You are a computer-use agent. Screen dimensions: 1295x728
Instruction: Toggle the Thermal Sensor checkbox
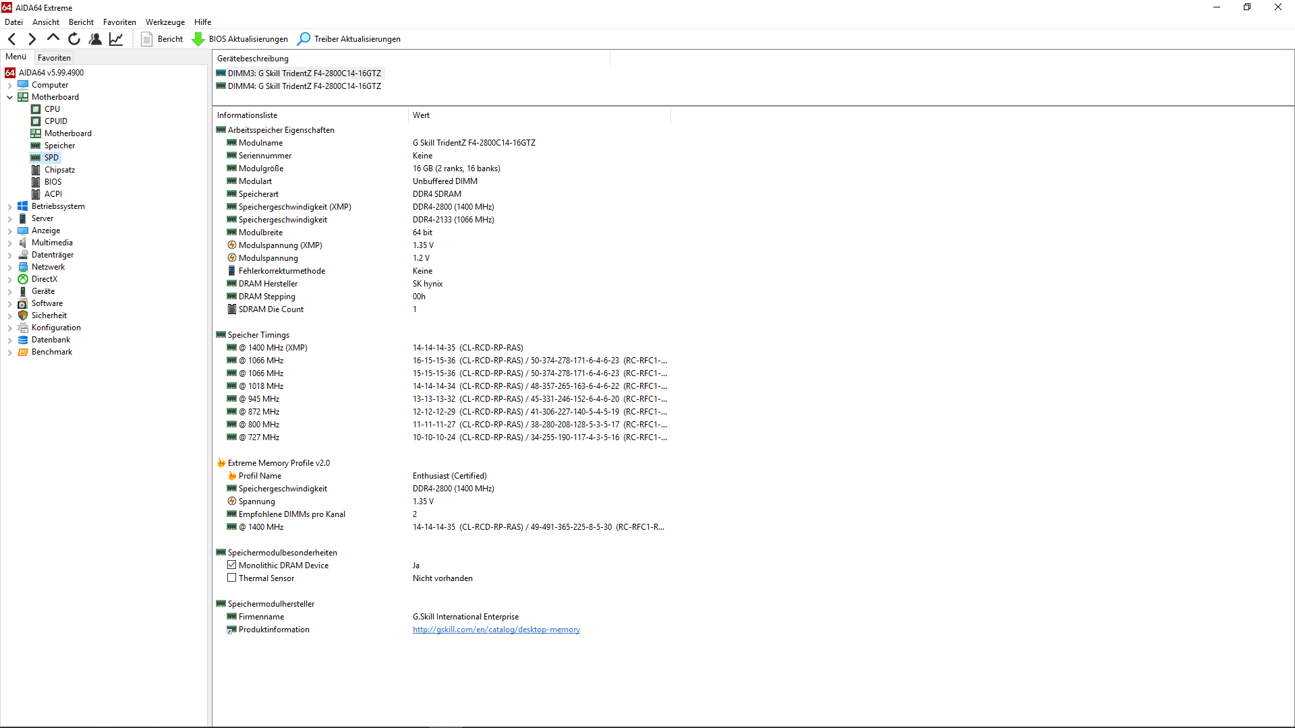click(231, 578)
